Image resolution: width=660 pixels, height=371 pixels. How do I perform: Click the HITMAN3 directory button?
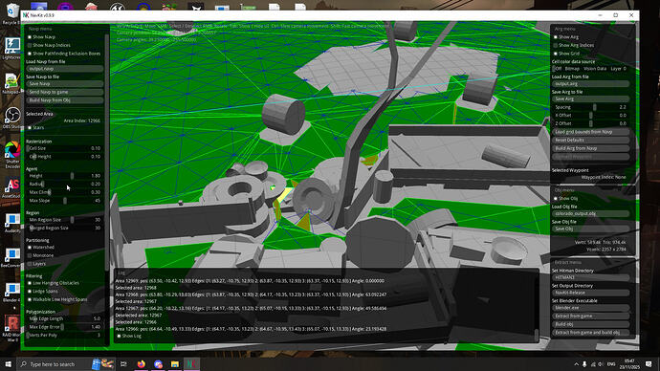pos(590,277)
